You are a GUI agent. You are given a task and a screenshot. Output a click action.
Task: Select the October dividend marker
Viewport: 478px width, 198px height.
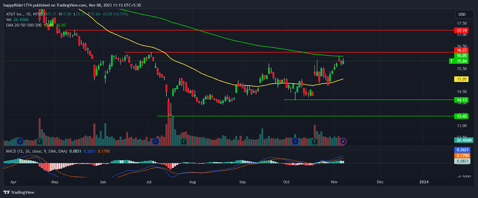tap(295, 141)
